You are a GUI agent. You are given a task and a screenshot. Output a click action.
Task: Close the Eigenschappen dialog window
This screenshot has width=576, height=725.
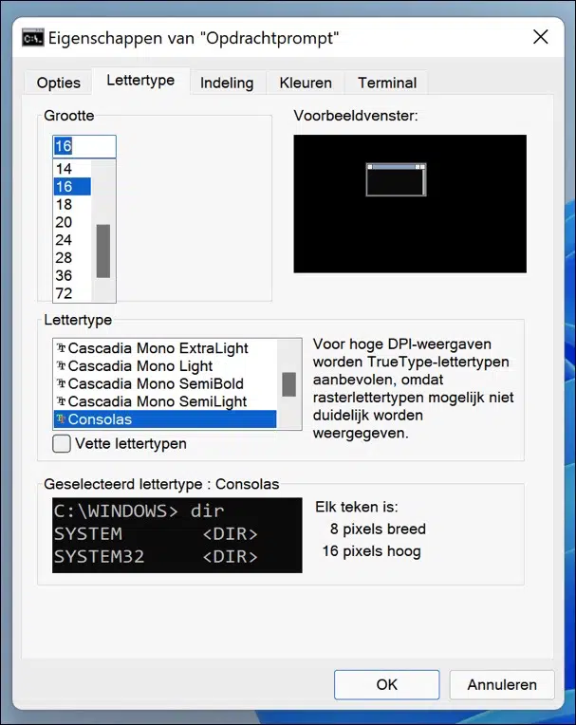(x=540, y=37)
